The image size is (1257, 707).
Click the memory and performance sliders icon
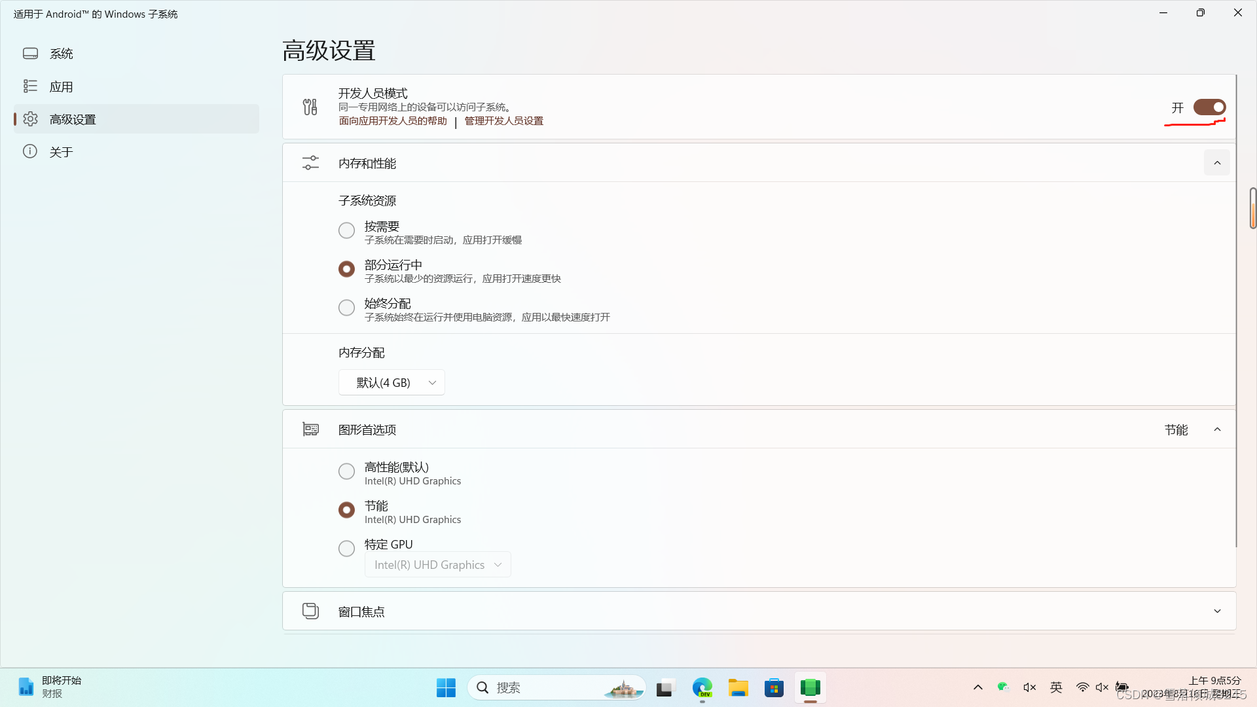(x=310, y=163)
